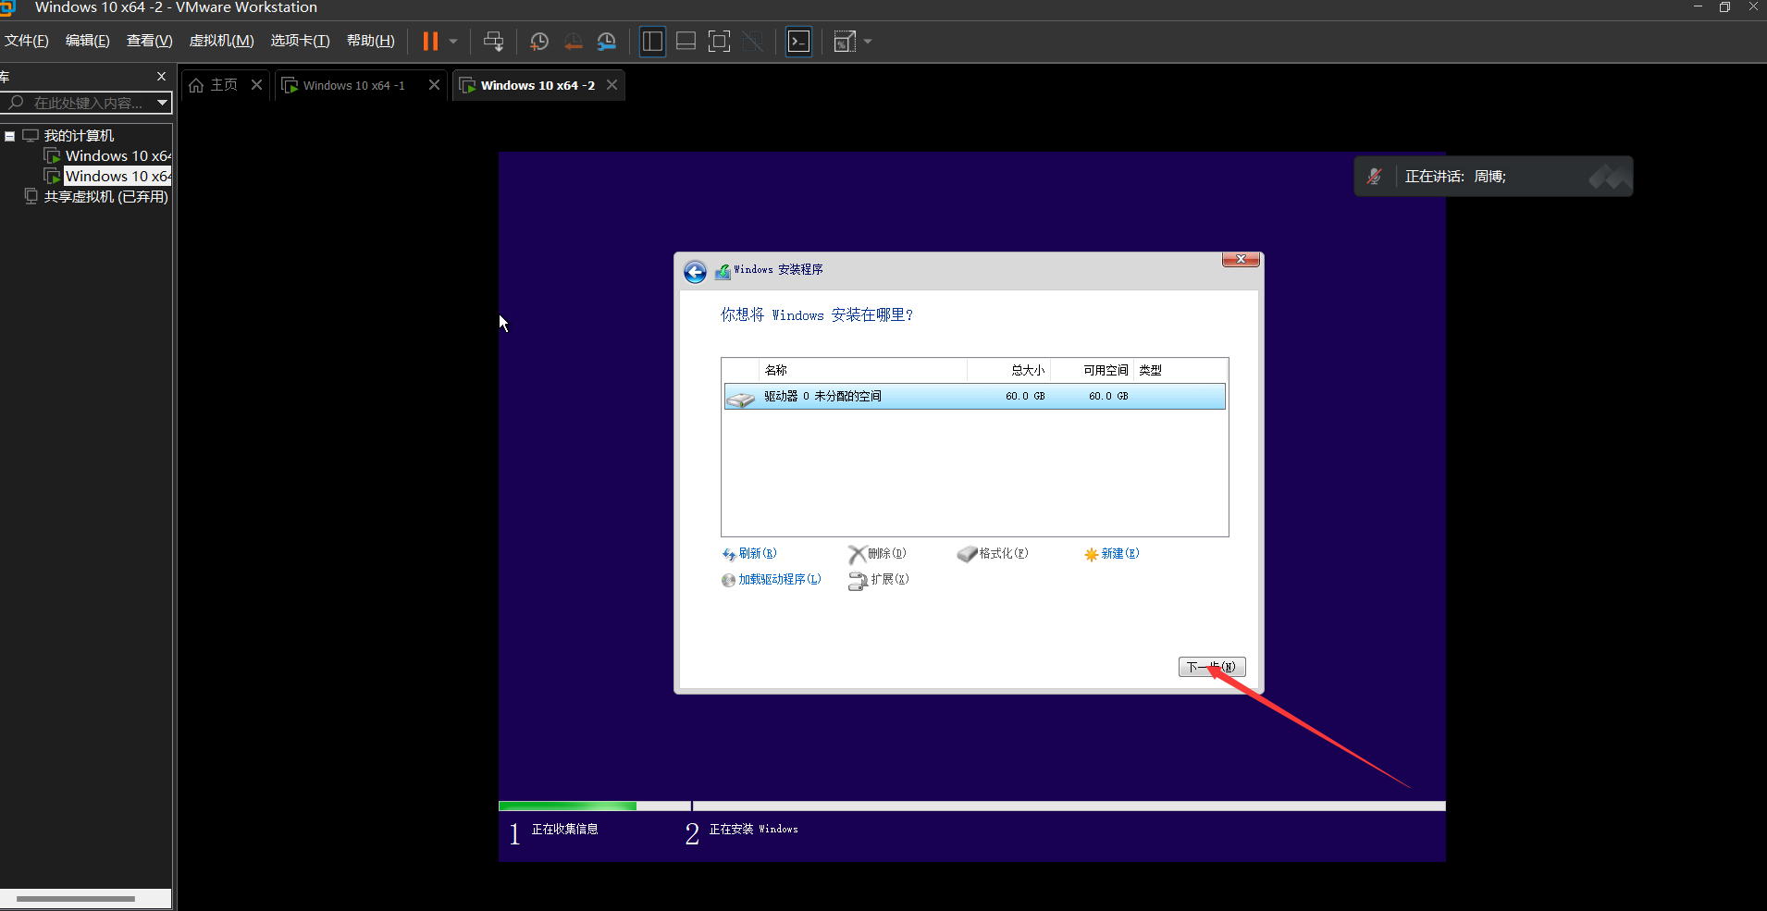Select 我的计算机 in the library tree
Image resolution: width=1767 pixels, height=911 pixels.
79,136
